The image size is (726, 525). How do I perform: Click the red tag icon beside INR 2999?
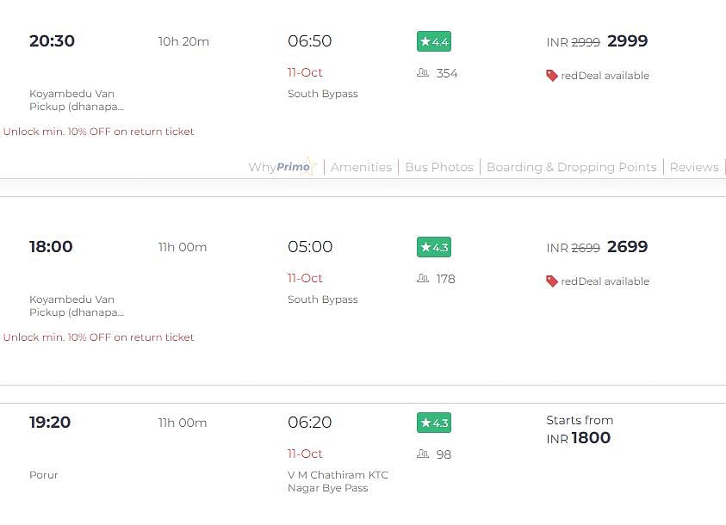[x=552, y=76]
